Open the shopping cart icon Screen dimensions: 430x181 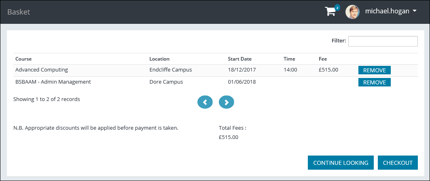(330, 12)
